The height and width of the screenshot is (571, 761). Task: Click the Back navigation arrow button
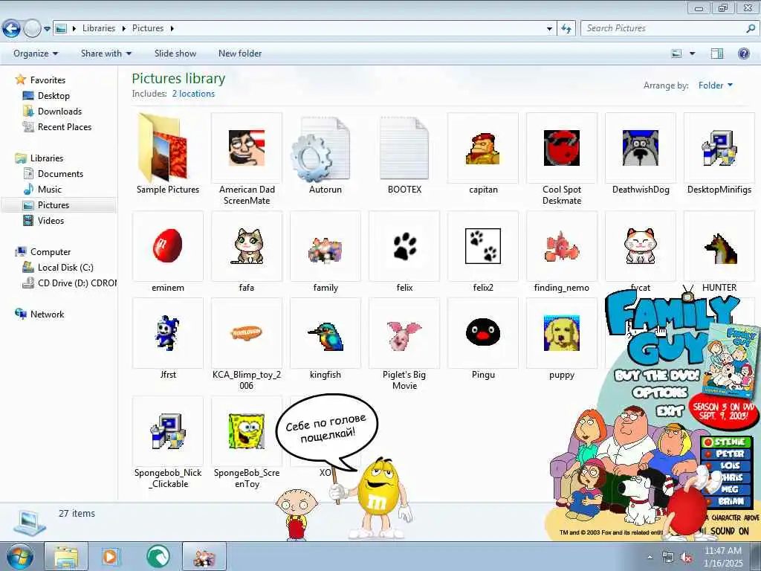(x=11, y=29)
